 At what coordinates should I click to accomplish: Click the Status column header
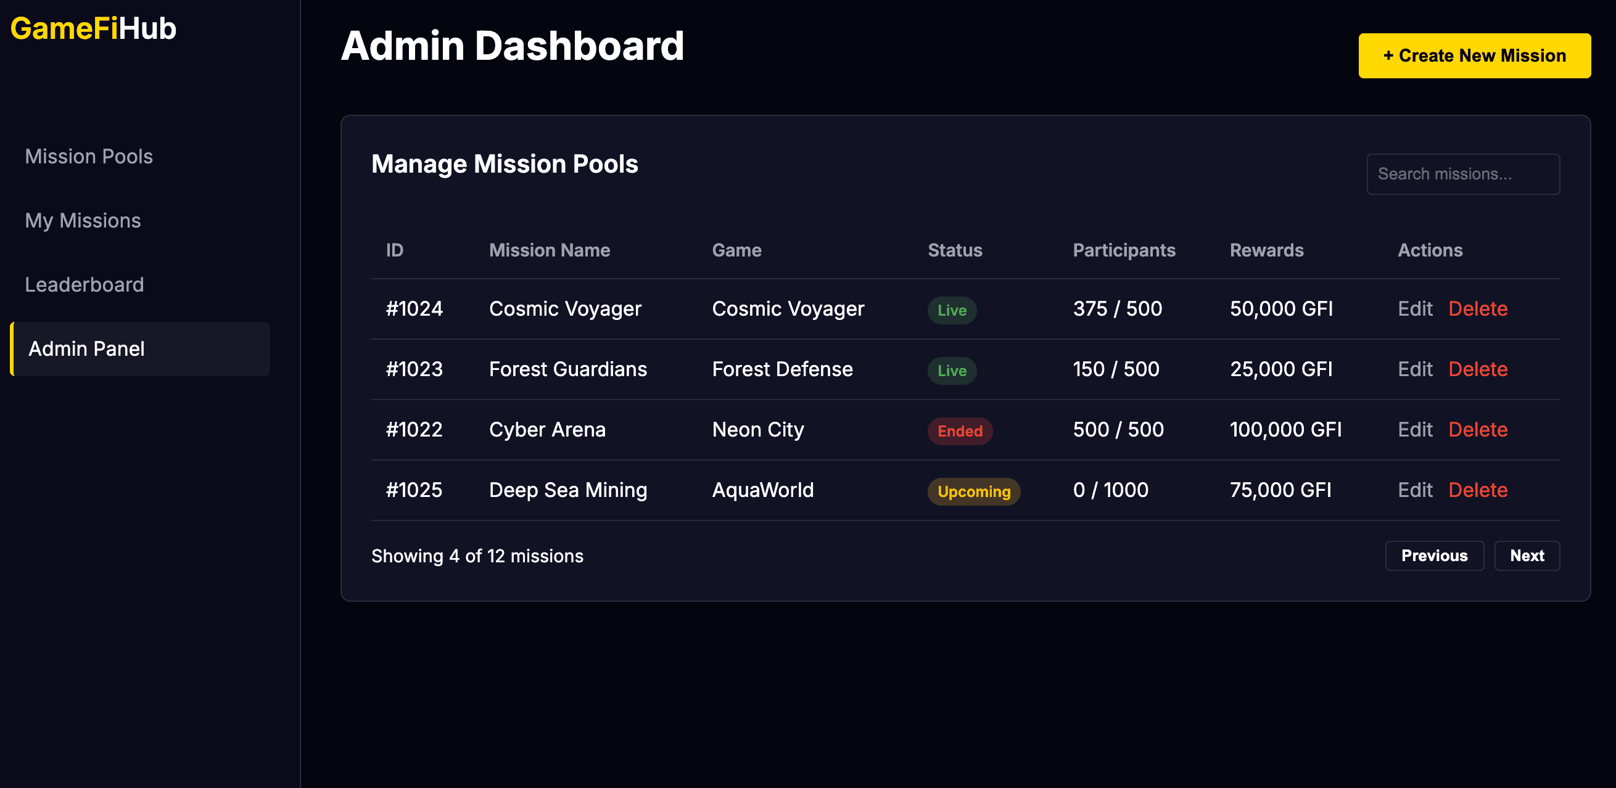(x=954, y=250)
